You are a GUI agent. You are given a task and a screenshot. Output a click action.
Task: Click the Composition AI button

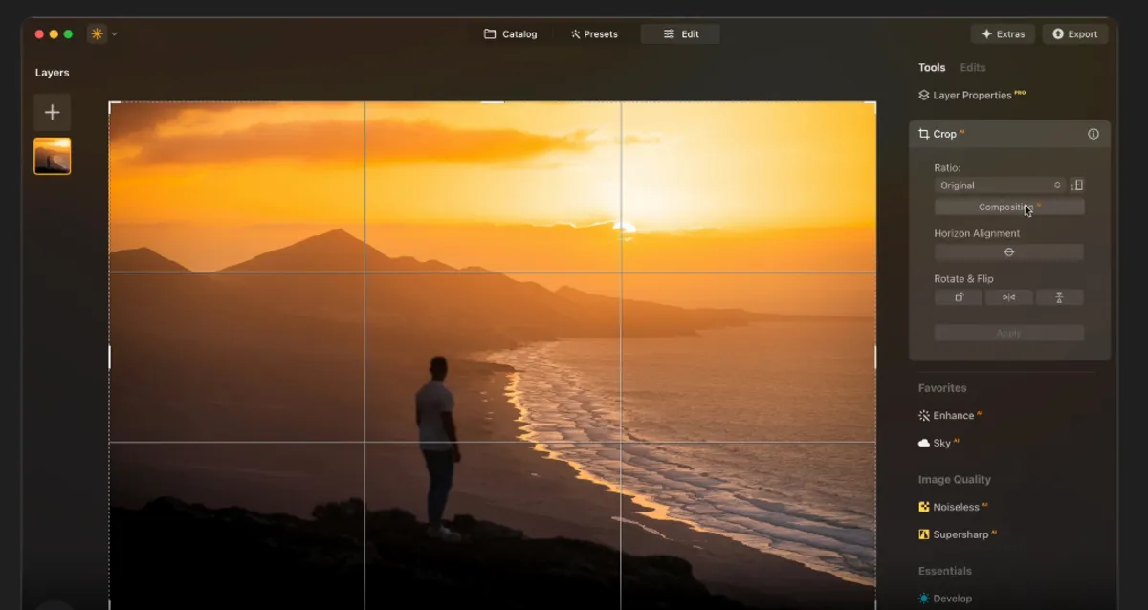point(1008,207)
